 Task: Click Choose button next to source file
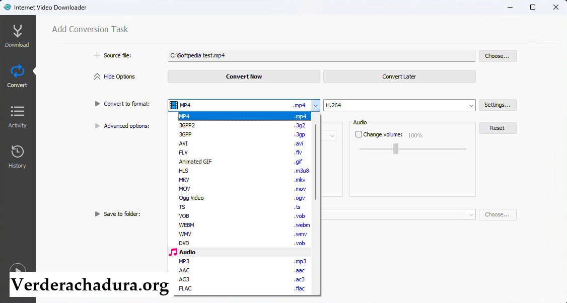click(498, 56)
